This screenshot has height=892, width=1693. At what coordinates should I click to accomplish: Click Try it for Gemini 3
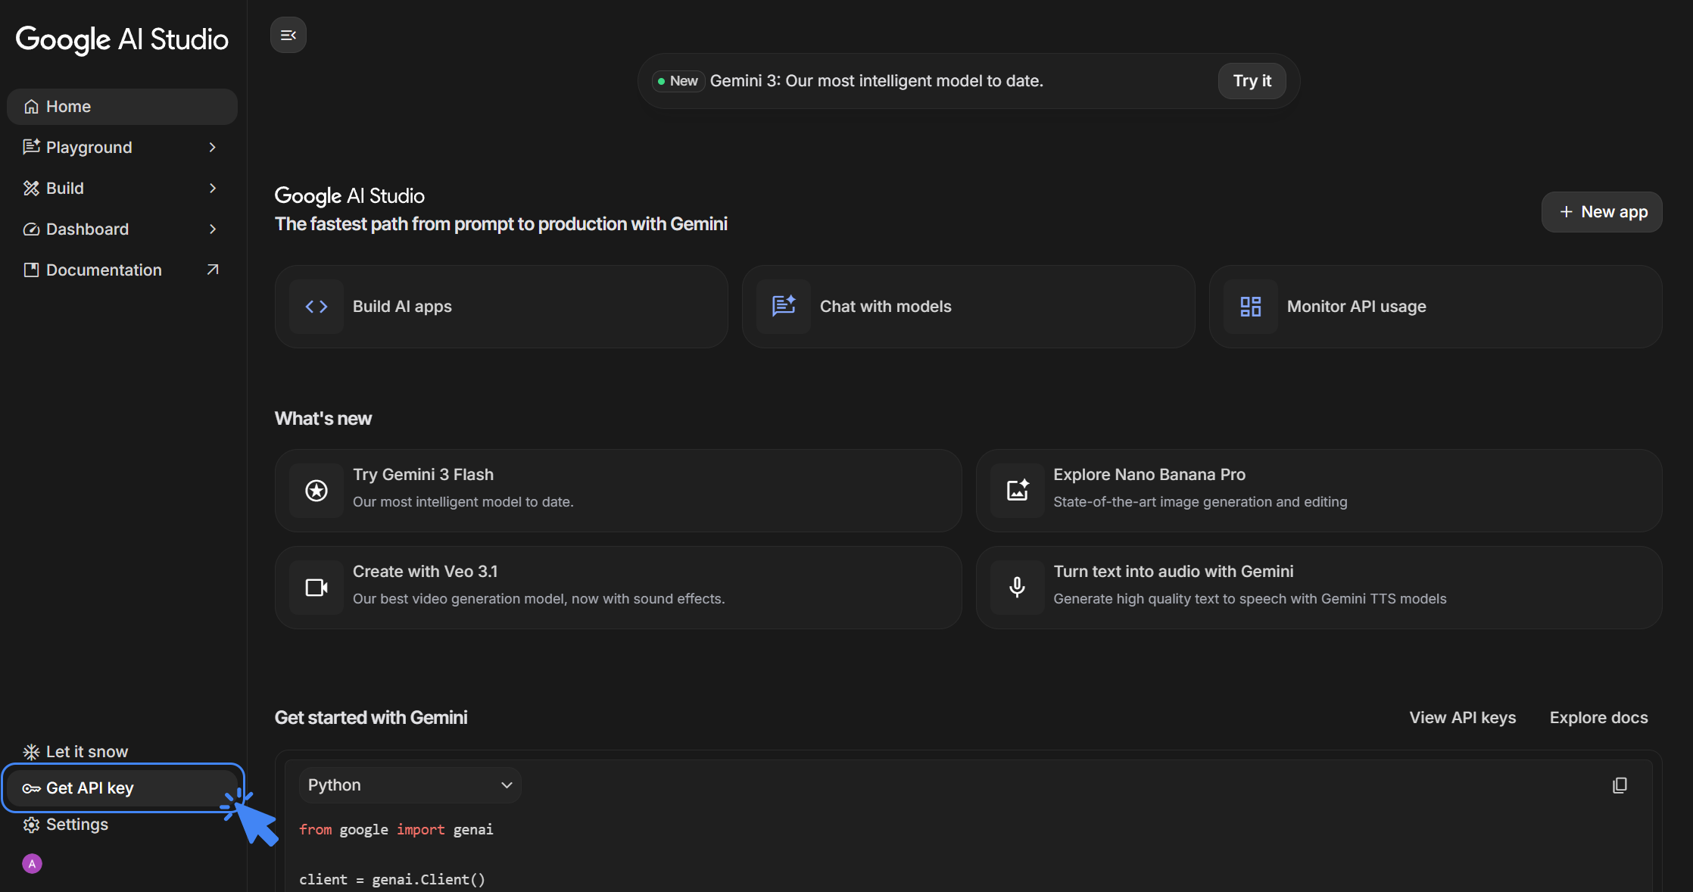click(1251, 81)
